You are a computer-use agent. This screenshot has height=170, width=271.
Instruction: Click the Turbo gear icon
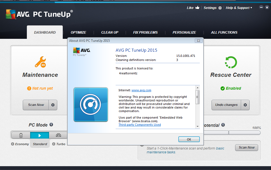coord(54,144)
